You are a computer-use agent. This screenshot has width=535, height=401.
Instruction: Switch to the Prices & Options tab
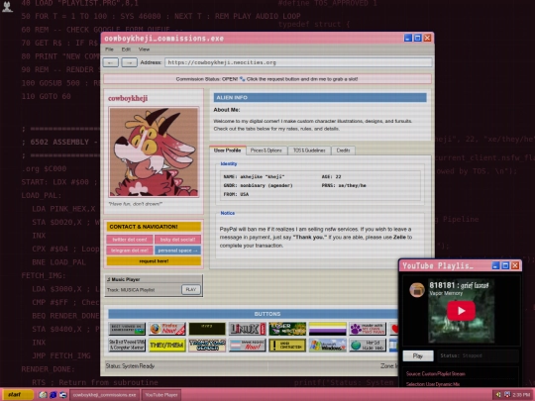click(x=267, y=150)
